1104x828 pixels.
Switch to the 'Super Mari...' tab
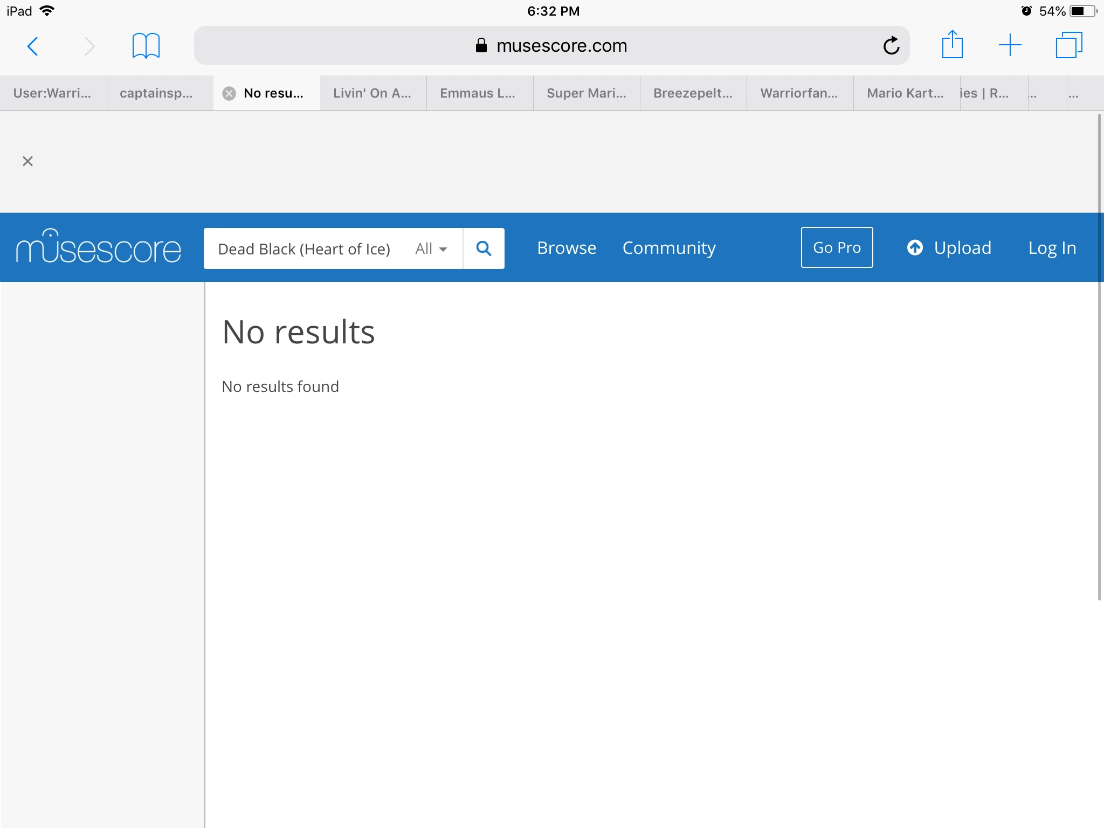pos(586,93)
